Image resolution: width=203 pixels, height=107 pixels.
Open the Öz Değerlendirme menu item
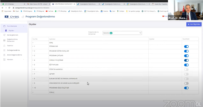click(13, 50)
